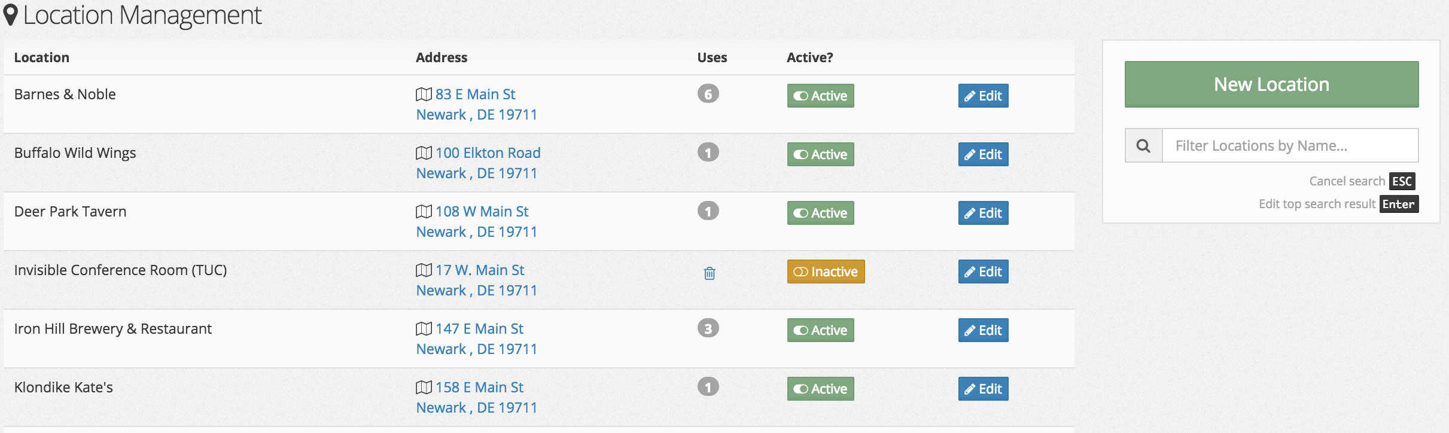Click the Location Management heading
The height and width of the screenshot is (433, 1449).
click(142, 15)
